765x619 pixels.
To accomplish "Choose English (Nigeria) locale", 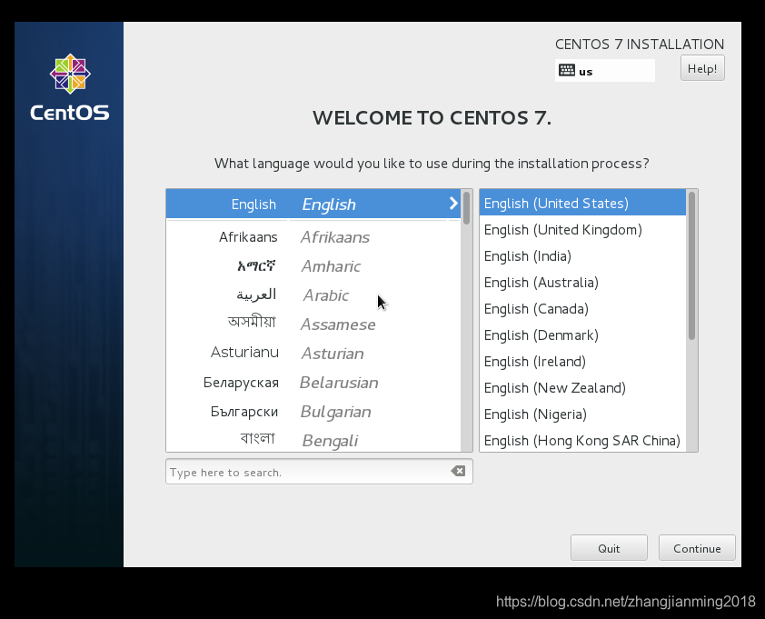I will [582, 414].
